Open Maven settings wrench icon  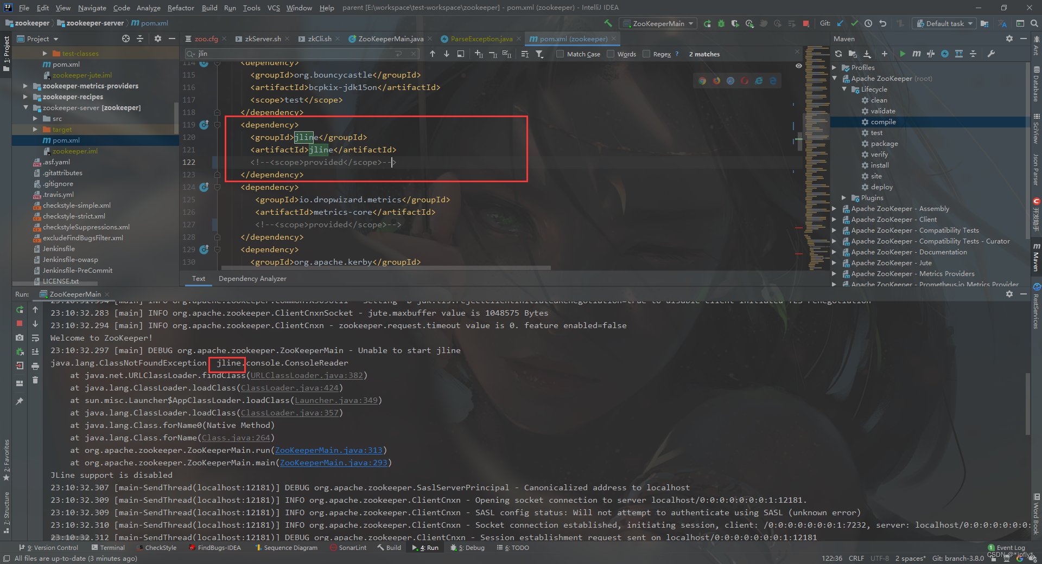click(991, 54)
